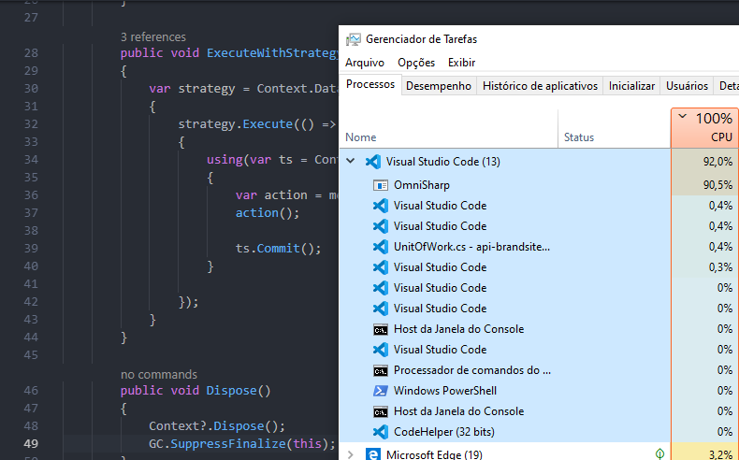Click GC.SuppressFinalize(this); in the editor
739x460 pixels.
(242, 444)
